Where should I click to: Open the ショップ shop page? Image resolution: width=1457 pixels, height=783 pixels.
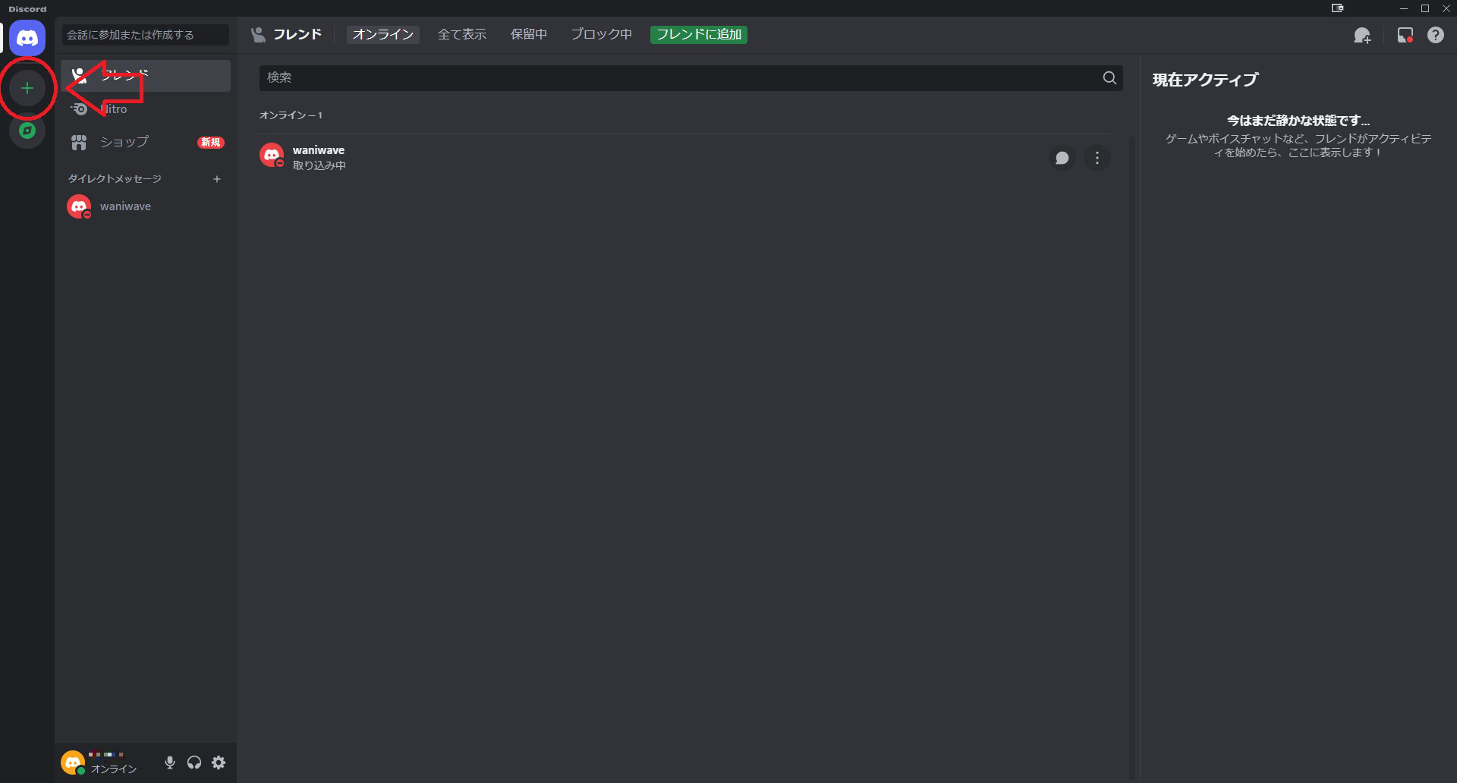coord(146,142)
